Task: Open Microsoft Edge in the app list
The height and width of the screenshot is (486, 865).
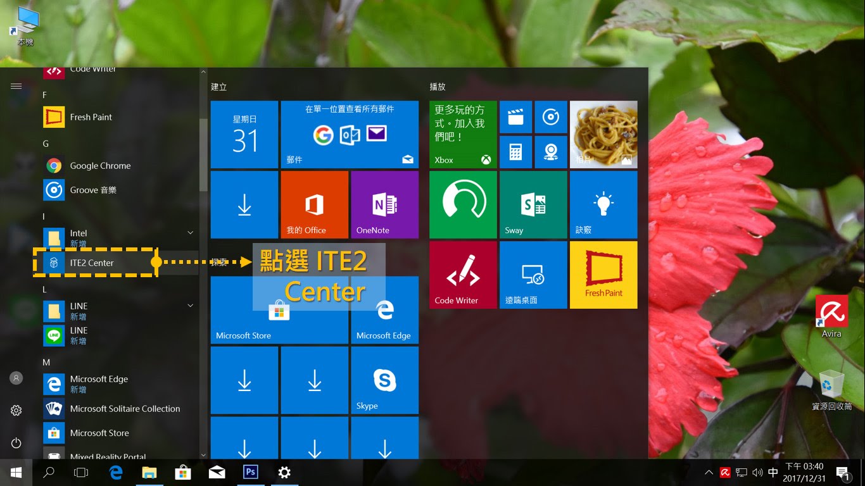Action: click(120, 384)
